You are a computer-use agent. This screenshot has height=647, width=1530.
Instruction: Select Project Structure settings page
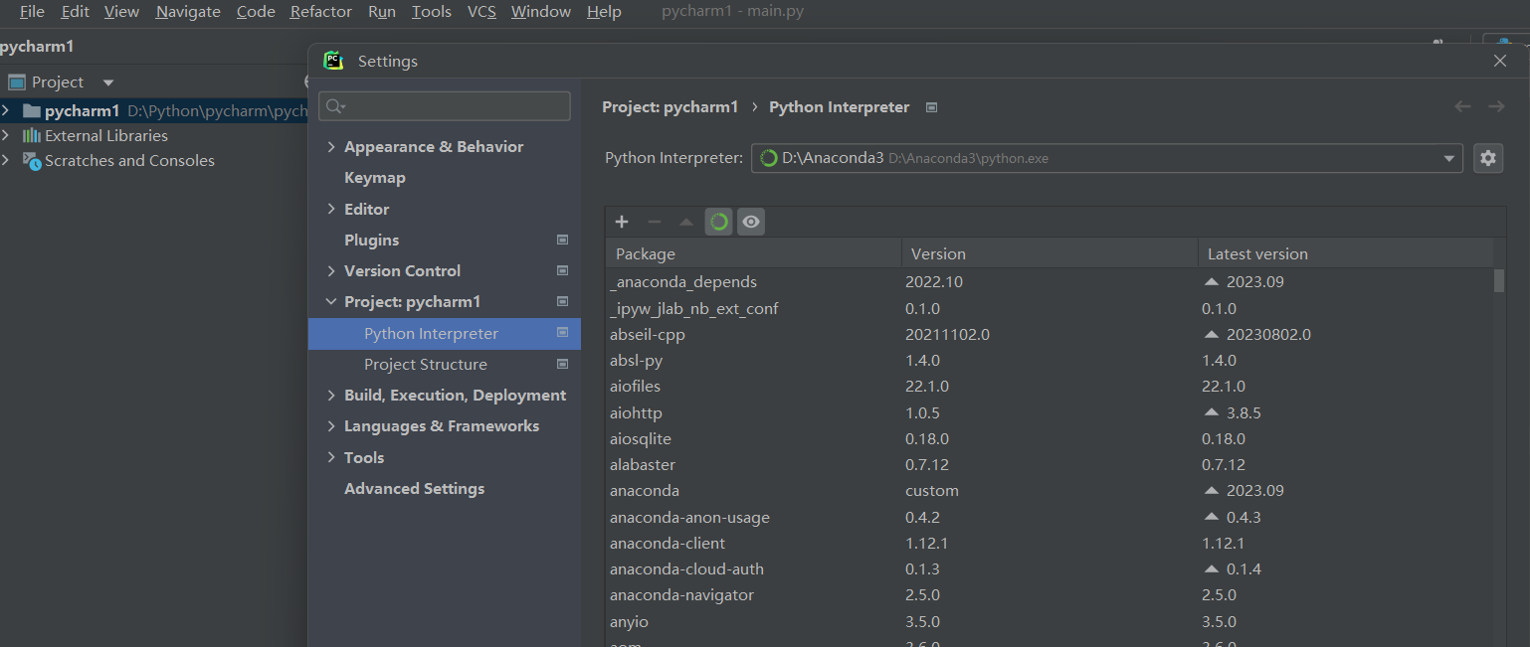coord(426,364)
